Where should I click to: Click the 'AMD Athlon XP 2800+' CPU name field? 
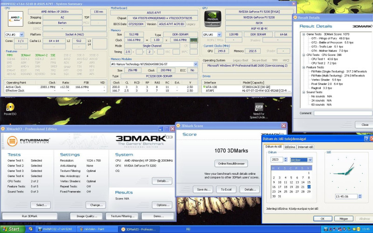[x=55, y=12]
